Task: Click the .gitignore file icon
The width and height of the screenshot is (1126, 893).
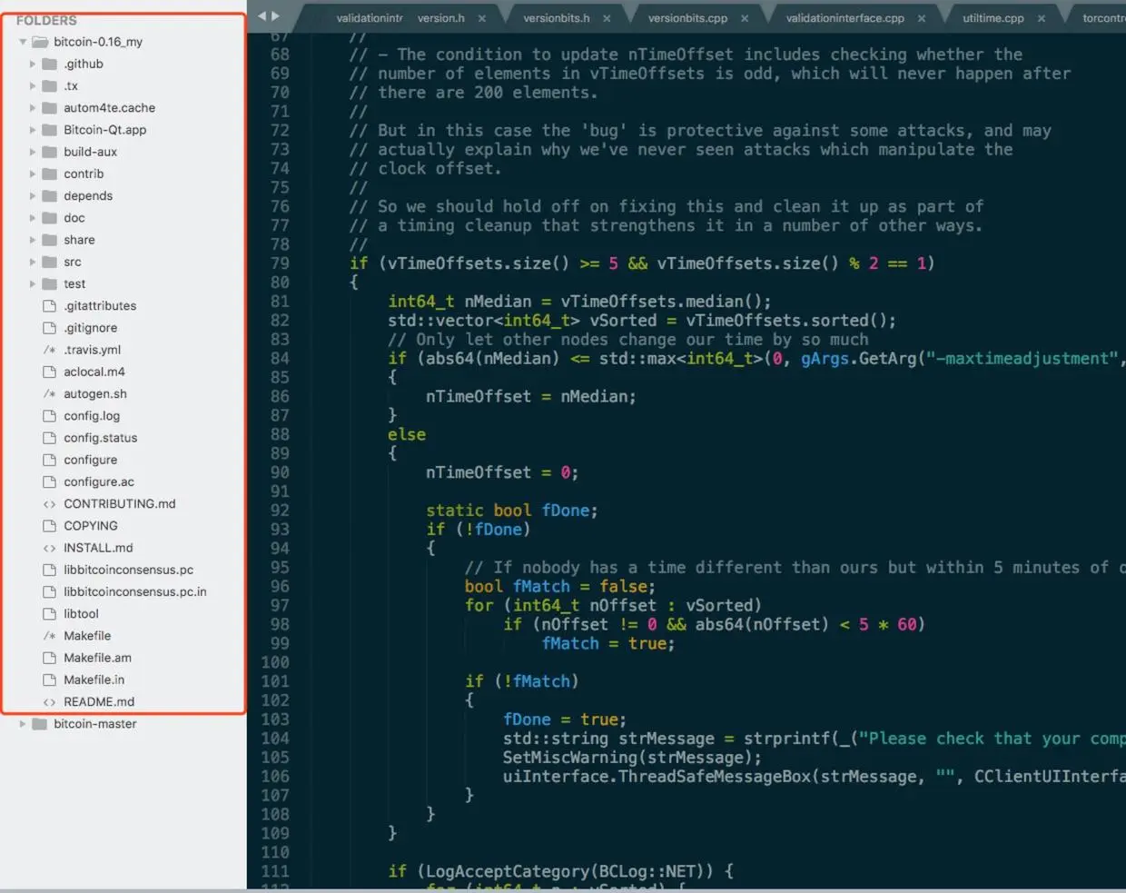Action: pyautogui.click(x=49, y=328)
